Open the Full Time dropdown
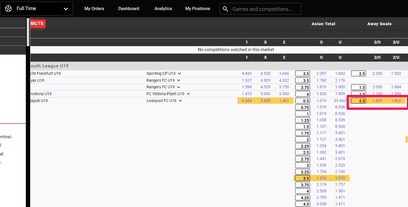Image resolution: width=408 pixels, height=207 pixels. coord(66,9)
